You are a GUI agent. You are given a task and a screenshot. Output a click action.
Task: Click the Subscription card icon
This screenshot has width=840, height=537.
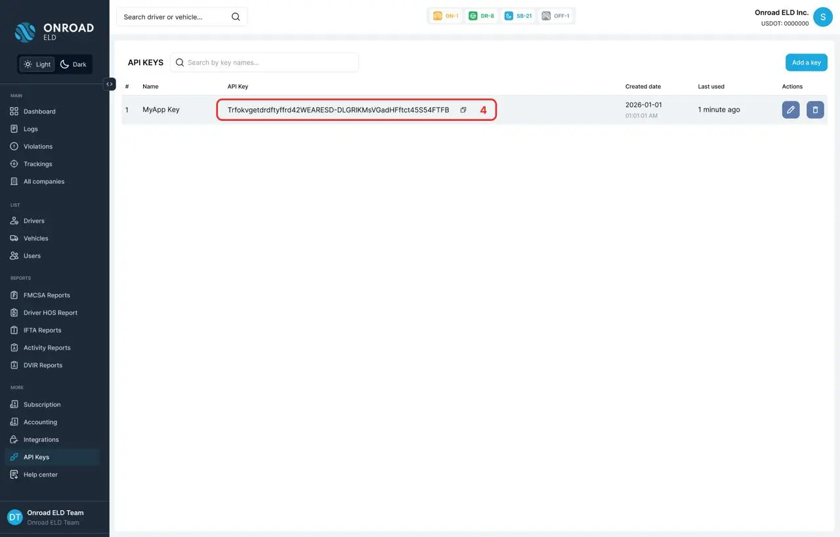[14, 405]
